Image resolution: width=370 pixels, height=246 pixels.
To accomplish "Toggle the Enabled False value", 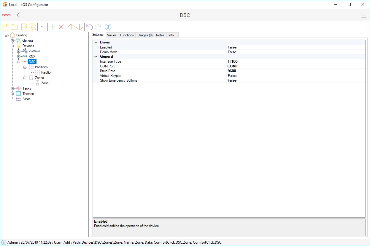I will [232, 47].
